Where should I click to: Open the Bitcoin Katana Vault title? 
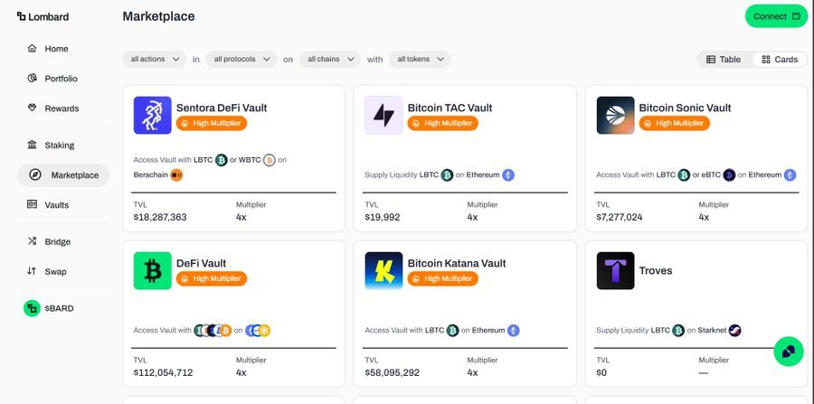point(457,263)
